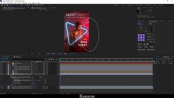The width and height of the screenshot is (174, 98).
Task: Toggle the red keyframe dot beside the first Motion Tools slider
Action: (154, 27)
